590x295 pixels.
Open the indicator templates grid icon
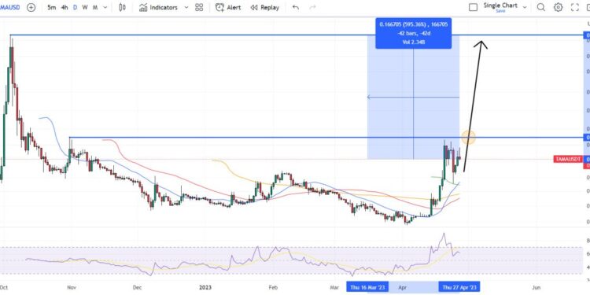click(199, 8)
